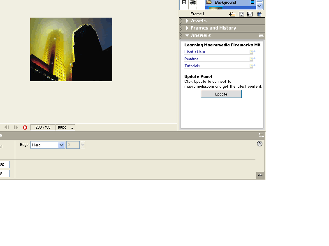Click the lower coordinate field ending 8

pyautogui.click(x=5, y=173)
